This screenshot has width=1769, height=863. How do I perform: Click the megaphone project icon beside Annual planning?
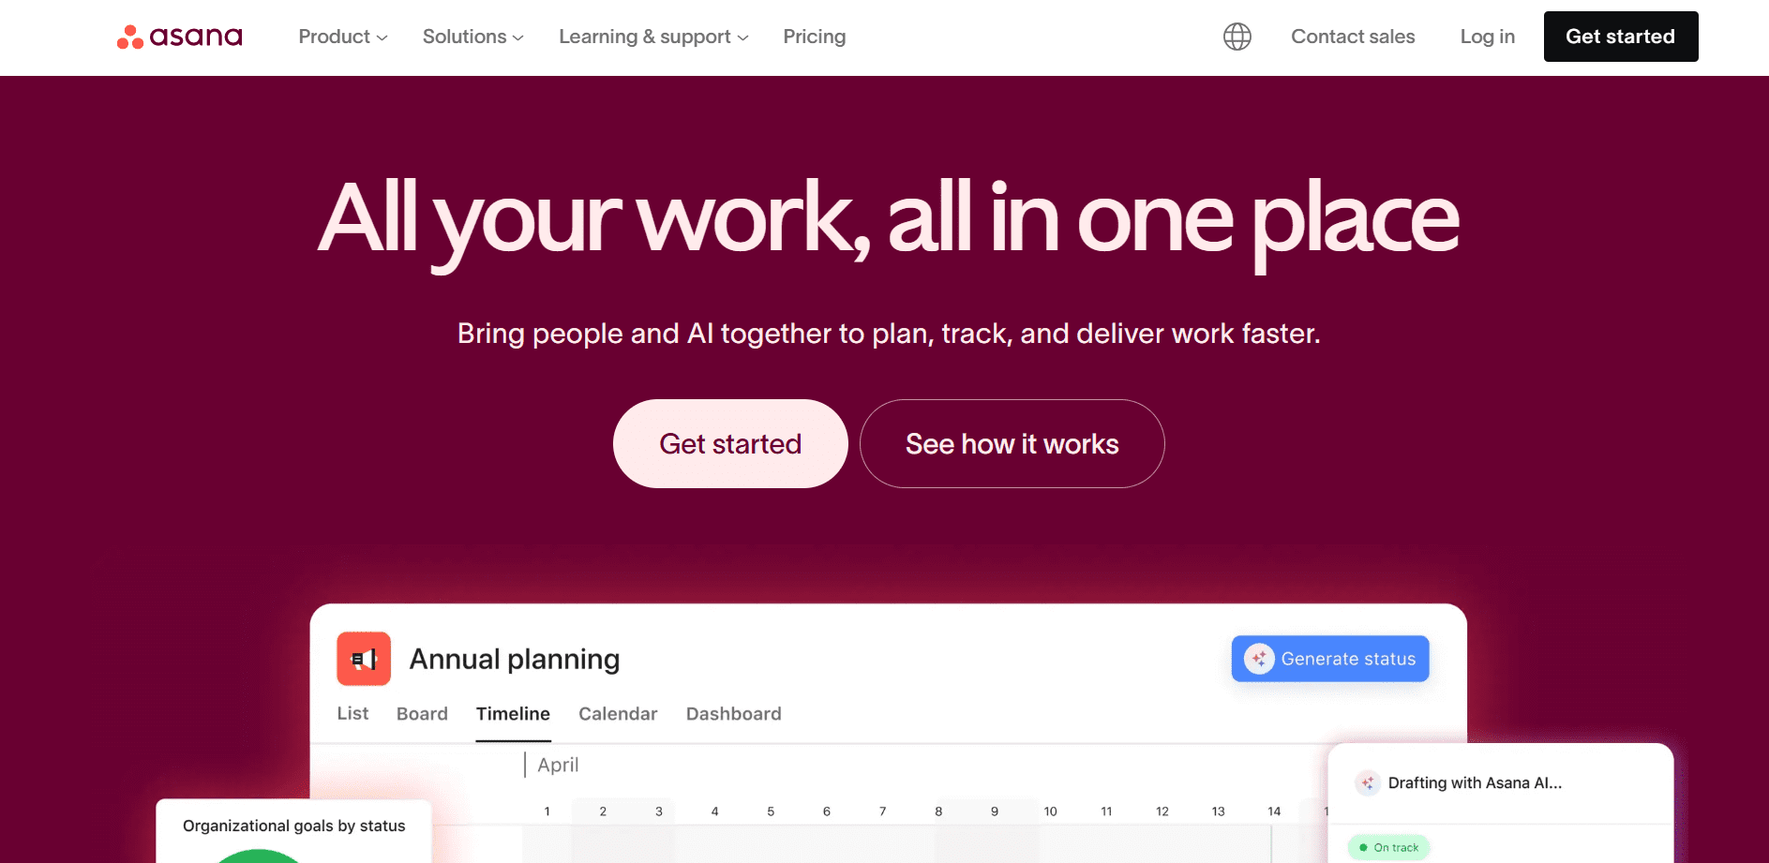363,659
